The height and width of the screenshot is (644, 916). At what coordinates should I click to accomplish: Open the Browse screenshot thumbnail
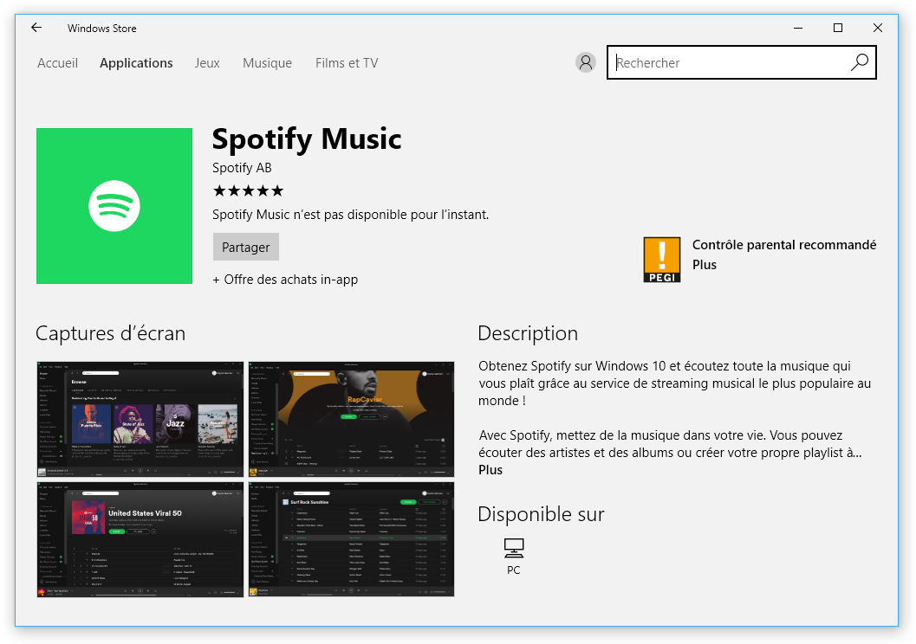(140, 419)
